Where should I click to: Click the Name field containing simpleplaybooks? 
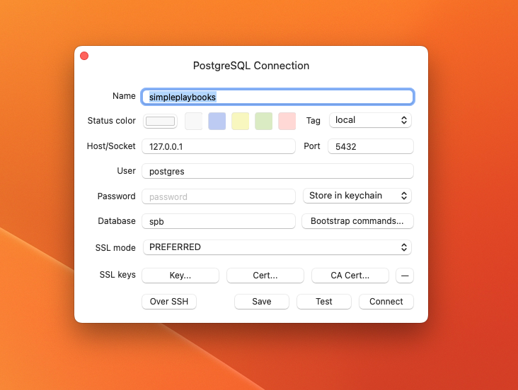277,97
